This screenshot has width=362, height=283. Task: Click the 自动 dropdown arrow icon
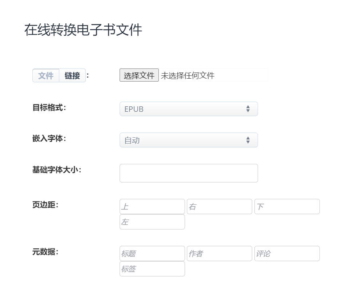pyautogui.click(x=248, y=140)
